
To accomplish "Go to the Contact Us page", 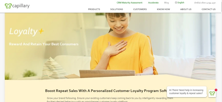I will tap(208, 9).
